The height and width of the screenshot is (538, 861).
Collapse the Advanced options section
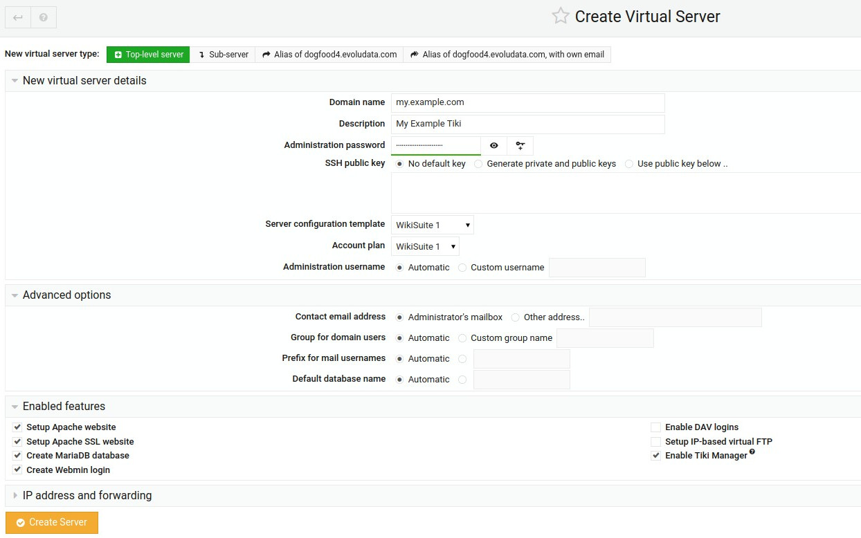point(66,295)
